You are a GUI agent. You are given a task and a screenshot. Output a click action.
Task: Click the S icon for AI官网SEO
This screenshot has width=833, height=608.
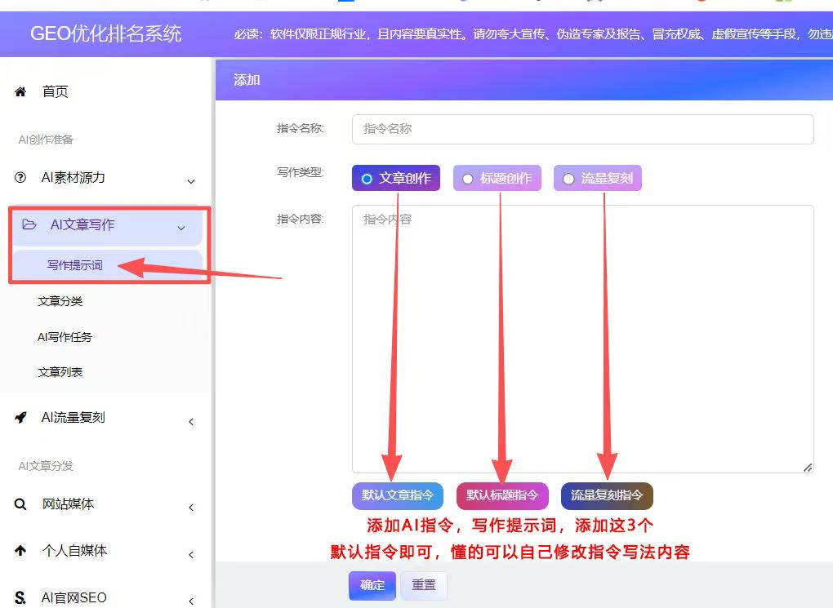point(20,597)
